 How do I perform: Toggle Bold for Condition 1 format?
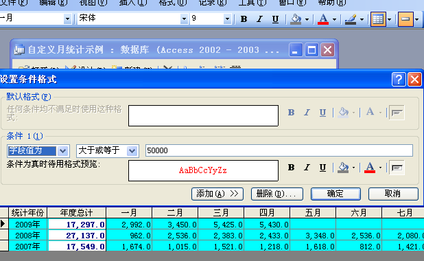[x=291, y=168]
